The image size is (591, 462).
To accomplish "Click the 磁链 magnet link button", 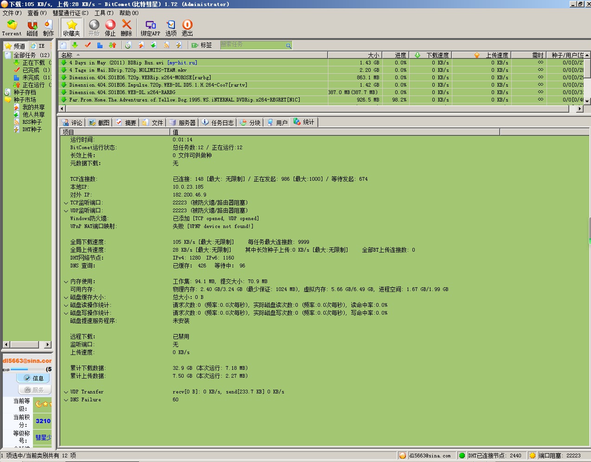I will pos(32,28).
